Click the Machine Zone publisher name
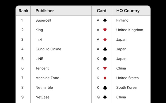 point(47,78)
